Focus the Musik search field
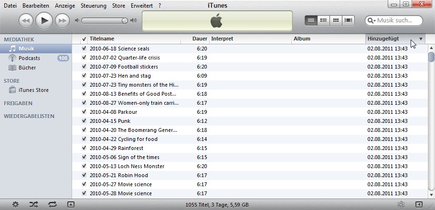Viewport: 435px width, 210px height. [394, 20]
